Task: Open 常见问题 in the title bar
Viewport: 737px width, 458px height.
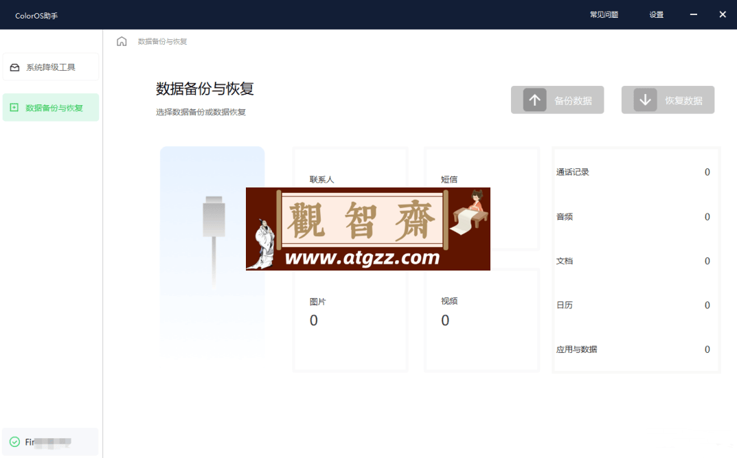Action: click(604, 14)
